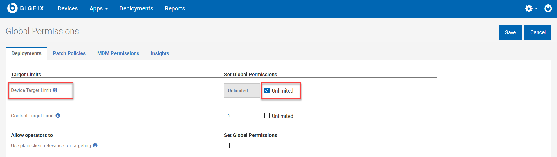Select the Deployments permissions tab

(26, 53)
